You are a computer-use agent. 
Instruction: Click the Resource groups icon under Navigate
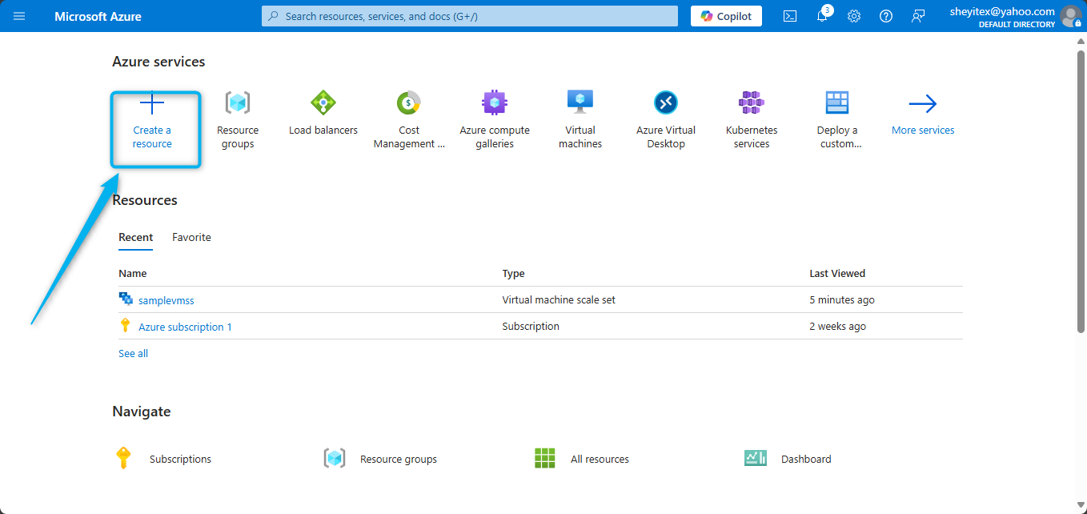pos(335,458)
